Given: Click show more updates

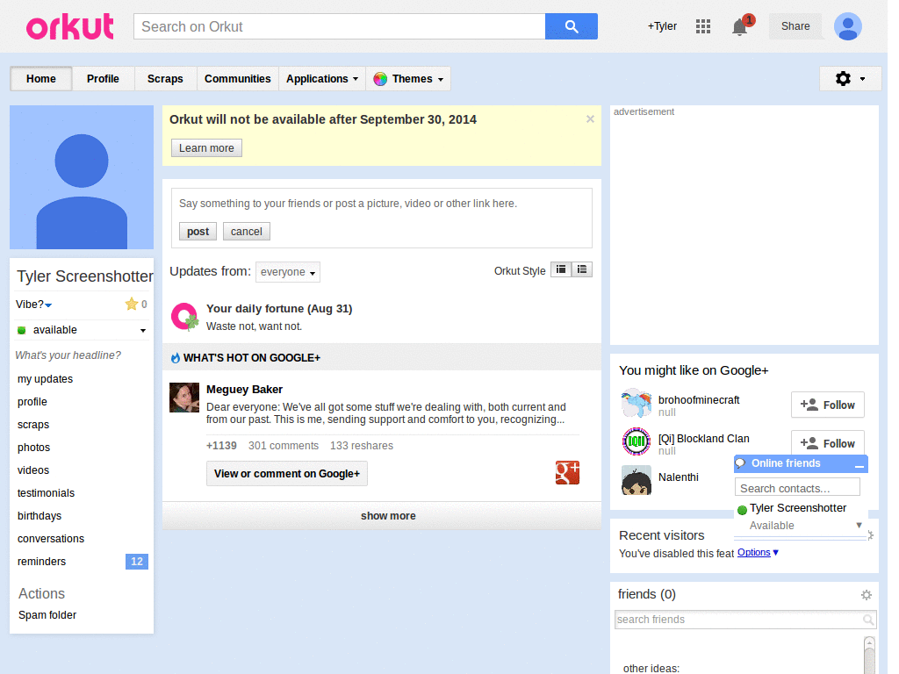Looking at the screenshot, I should coord(382,516).
